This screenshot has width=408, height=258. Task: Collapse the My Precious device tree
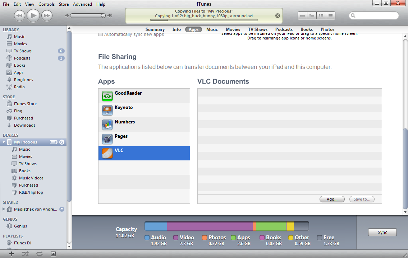4,142
